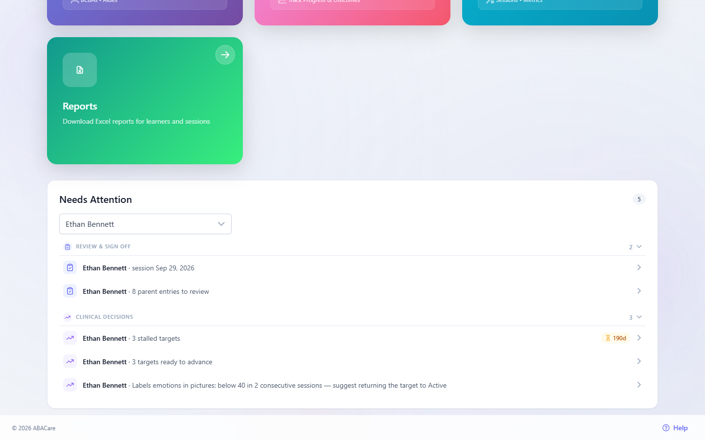Click the Excel file icon on Reports card
Viewport: 705px width, 440px height.
tap(80, 70)
